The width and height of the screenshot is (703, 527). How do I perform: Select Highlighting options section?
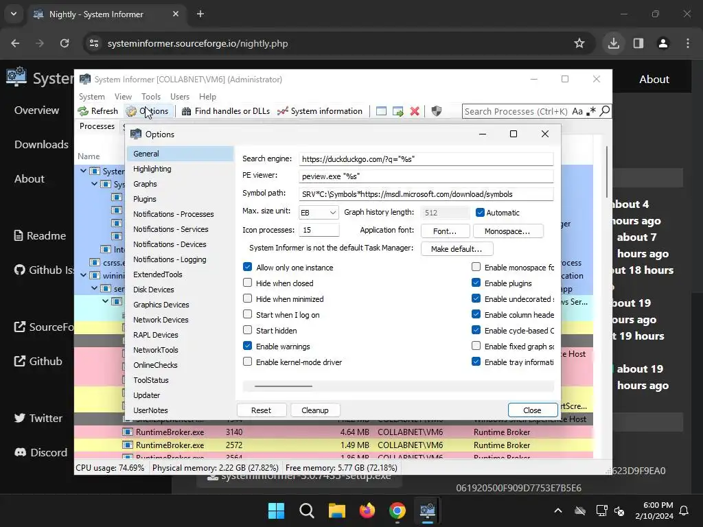coord(181,169)
